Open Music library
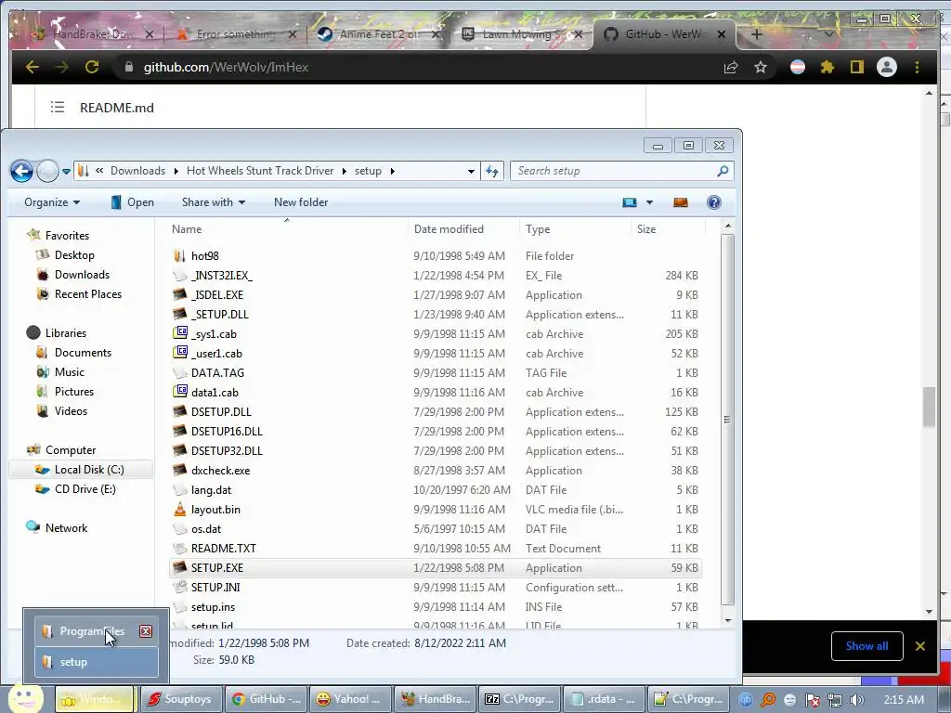The height and width of the screenshot is (713, 951). [x=69, y=372]
